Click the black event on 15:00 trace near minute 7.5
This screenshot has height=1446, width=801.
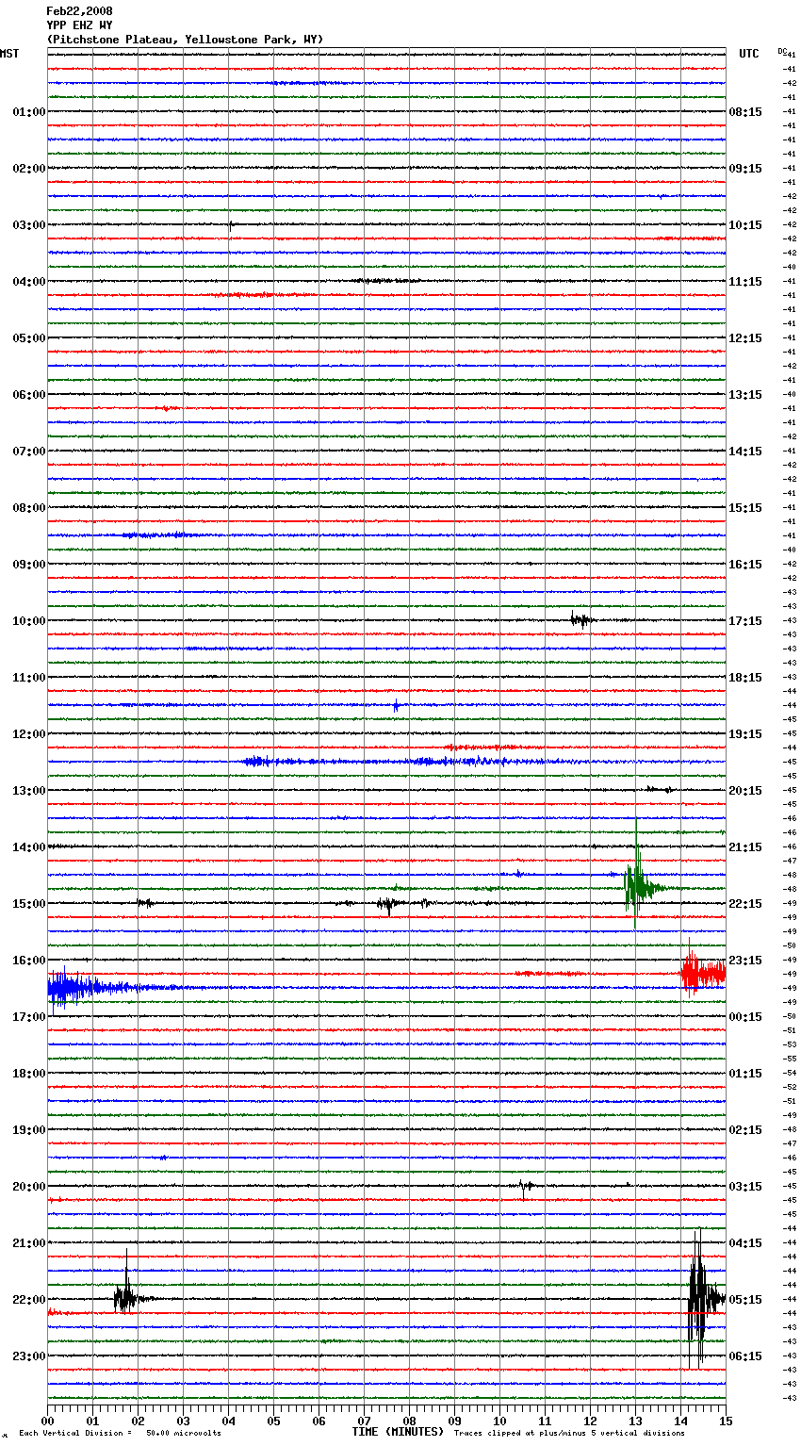pos(388,904)
